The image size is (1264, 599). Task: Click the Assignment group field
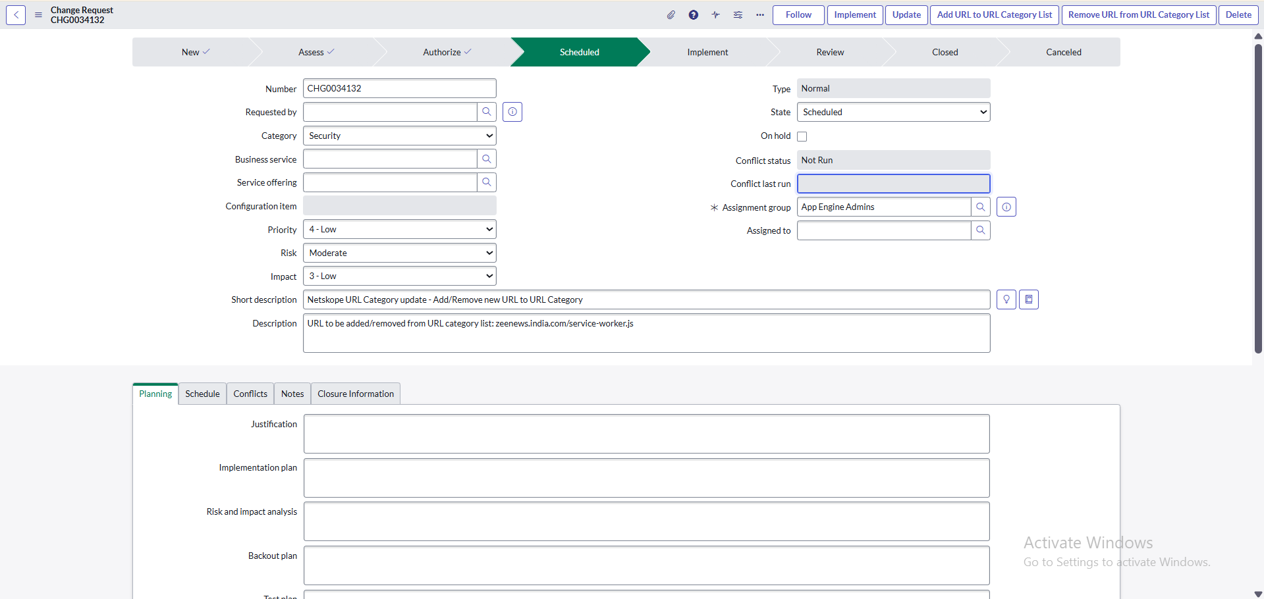[884, 207]
